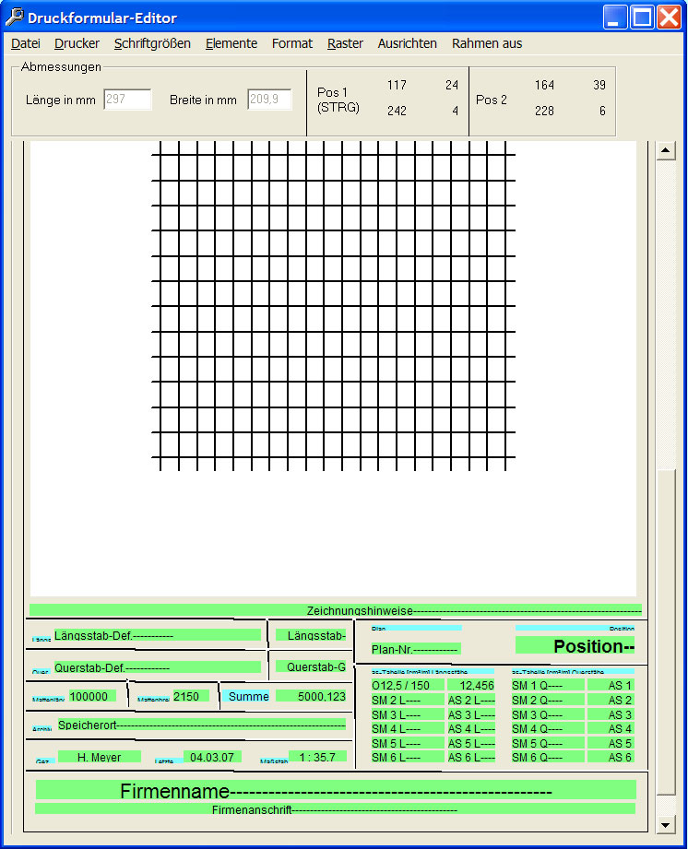Click the scroll down arrow
The width and height of the screenshot is (688, 849).
point(666,825)
